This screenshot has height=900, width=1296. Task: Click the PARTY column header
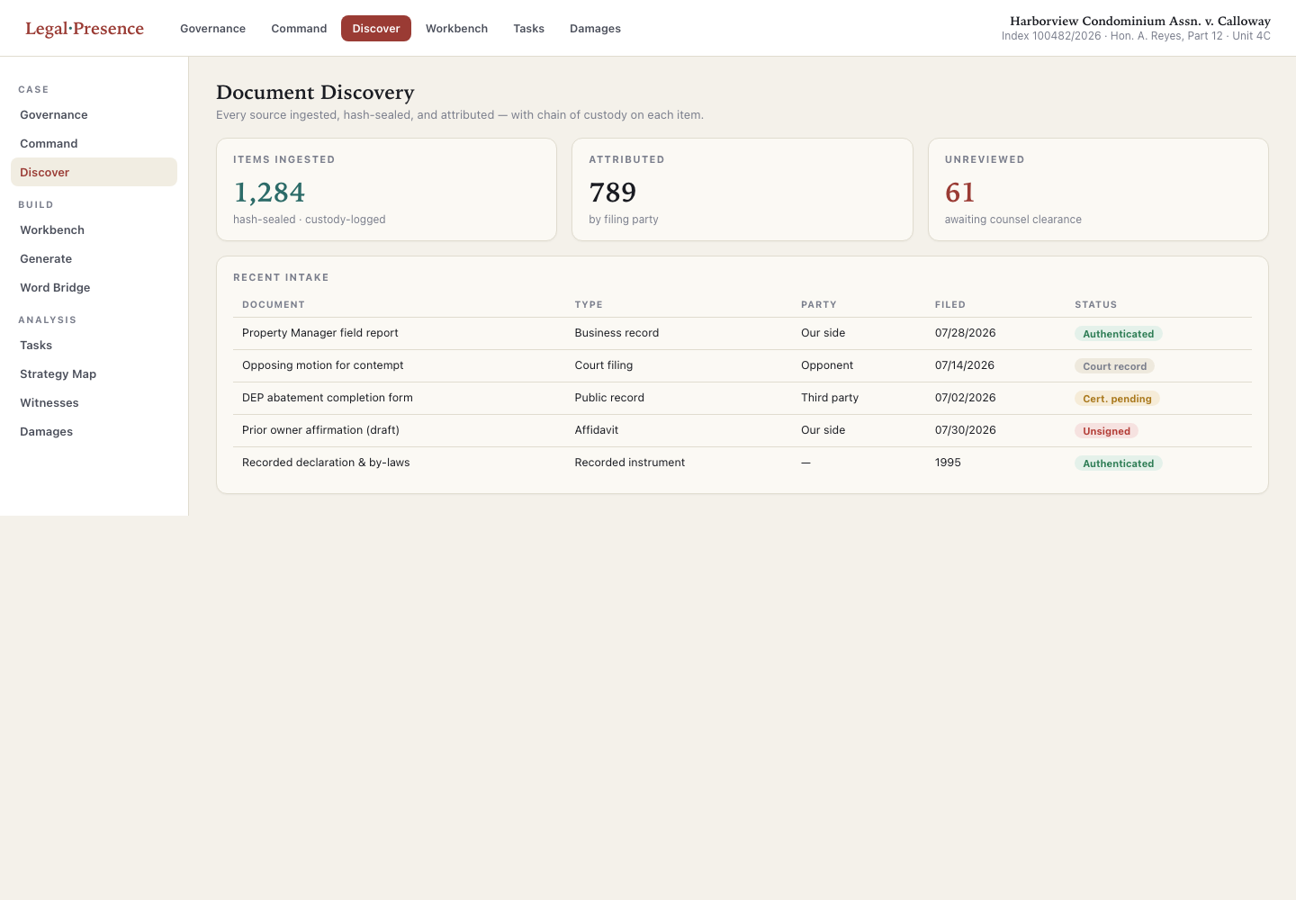pyautogui.click(x=819, y=304)
